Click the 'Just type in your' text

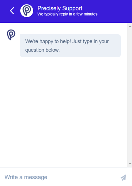(x=90, y=41)
